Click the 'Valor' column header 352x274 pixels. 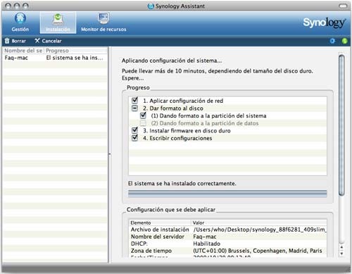(x=259, y=223)
